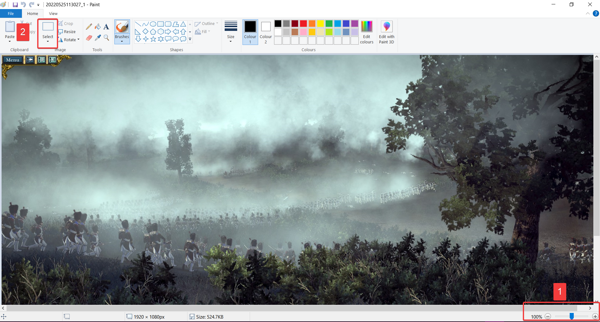Choose the purple colour swatch
The height and width of the screenshot is (322, 600).
click(x=354, y=24)
